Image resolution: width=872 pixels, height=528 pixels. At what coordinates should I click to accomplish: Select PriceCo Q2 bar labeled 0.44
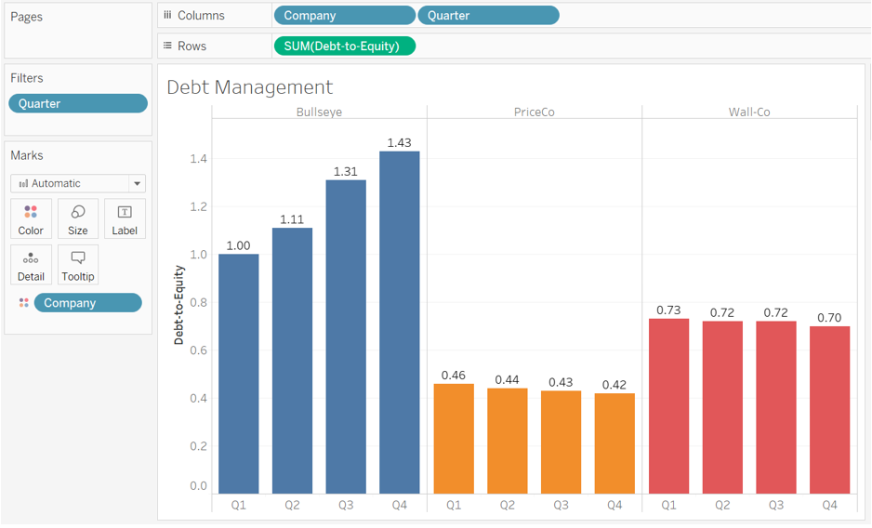pos(508,441)
